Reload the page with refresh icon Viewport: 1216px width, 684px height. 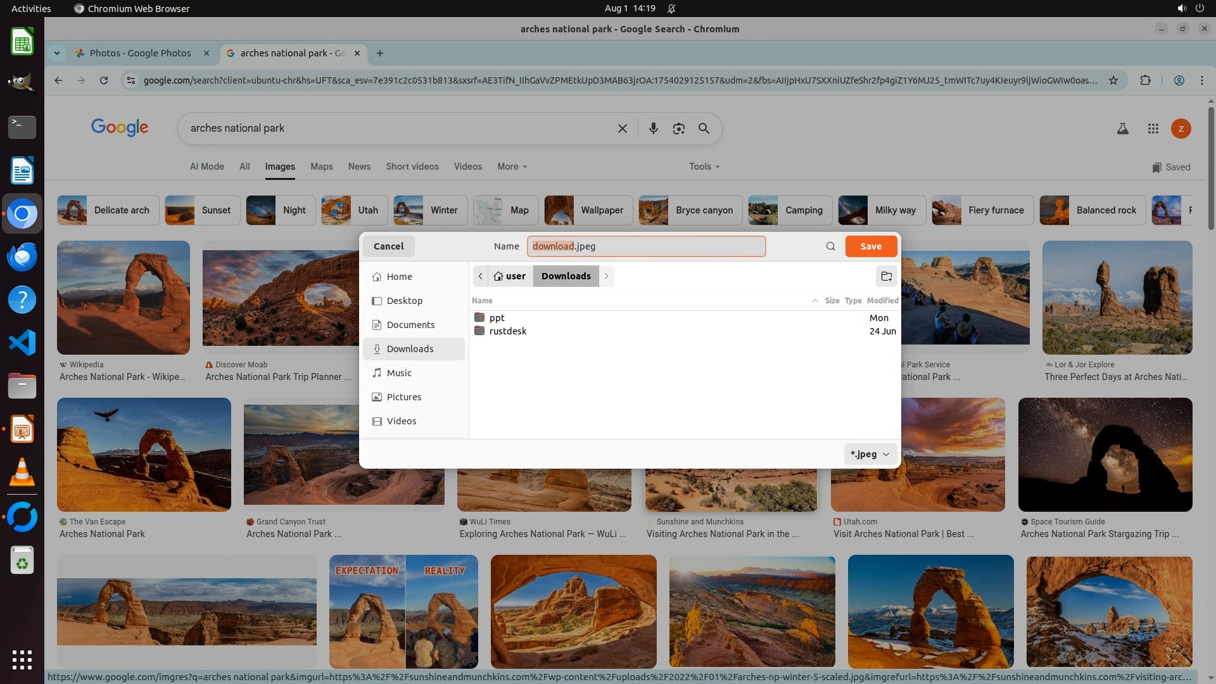tap(104, 80)
